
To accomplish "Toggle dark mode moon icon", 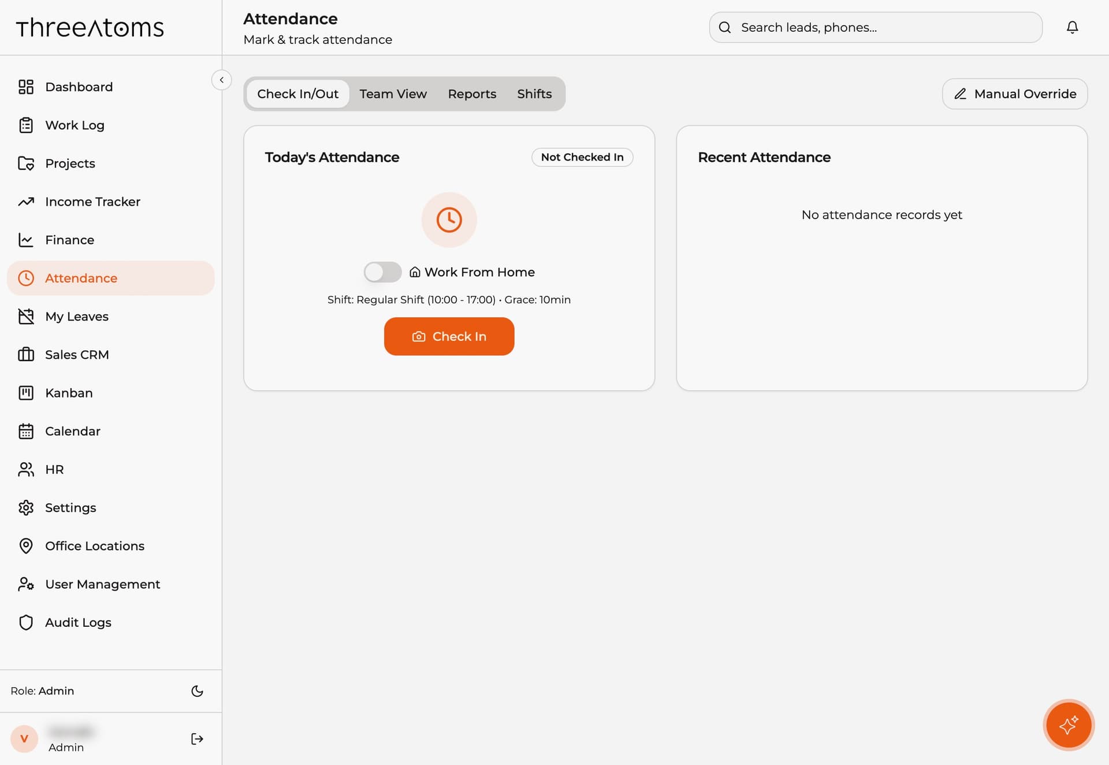I will pyautogui.click(x=197, y=691).
